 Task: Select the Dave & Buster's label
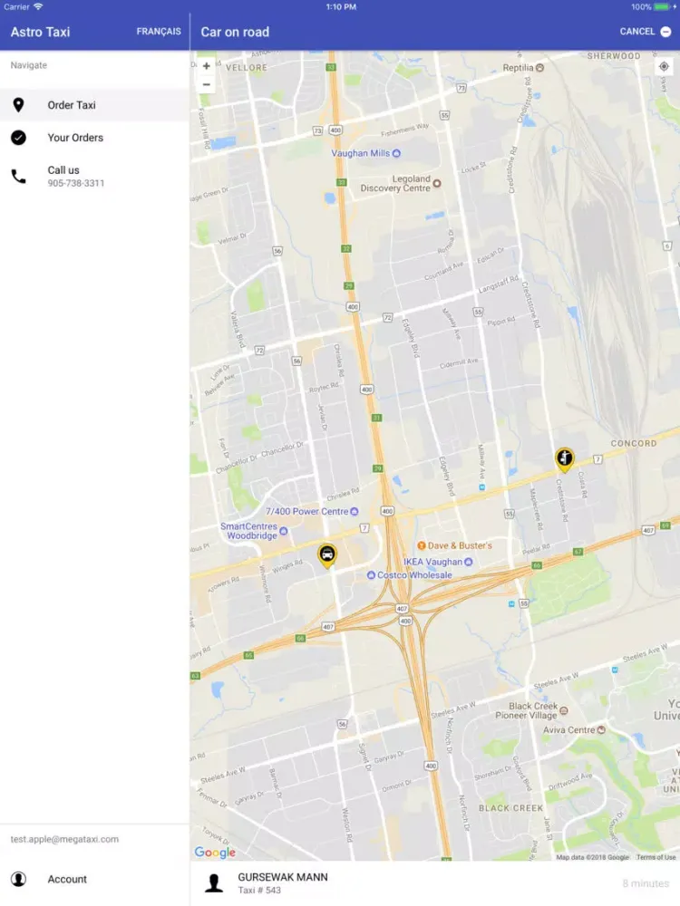[454, 545]
